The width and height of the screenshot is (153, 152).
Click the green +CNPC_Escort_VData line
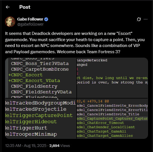(34, 81)
